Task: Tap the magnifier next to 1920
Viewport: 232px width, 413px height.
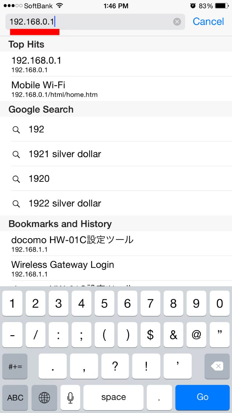Action: (16, 179)
